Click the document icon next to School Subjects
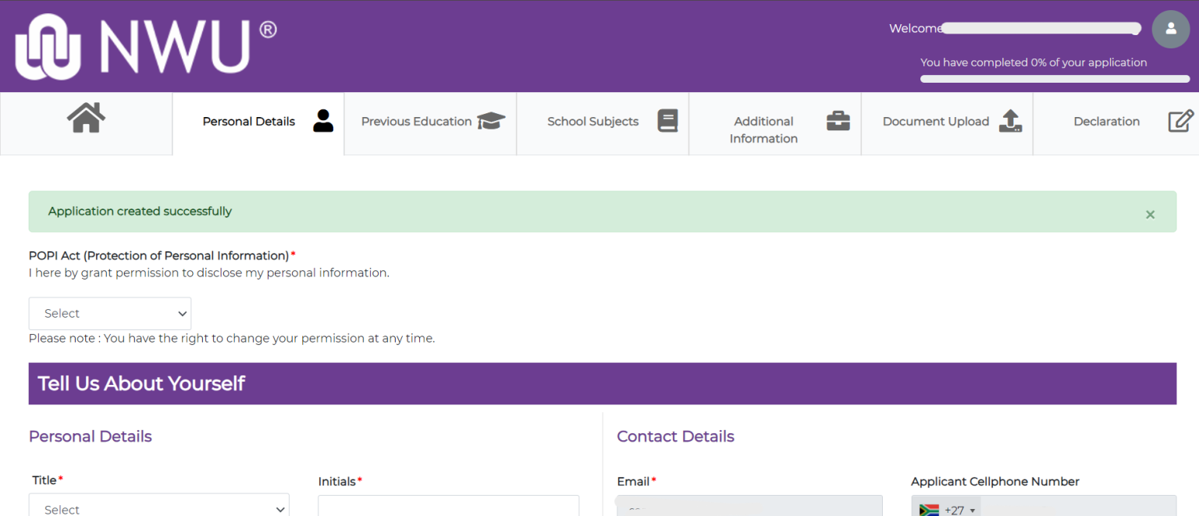This screenshot has height=516, width=1199. click(667, 121)
